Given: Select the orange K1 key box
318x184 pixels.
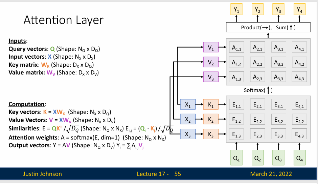Looking at the screenshot, I should pos(211,104).
